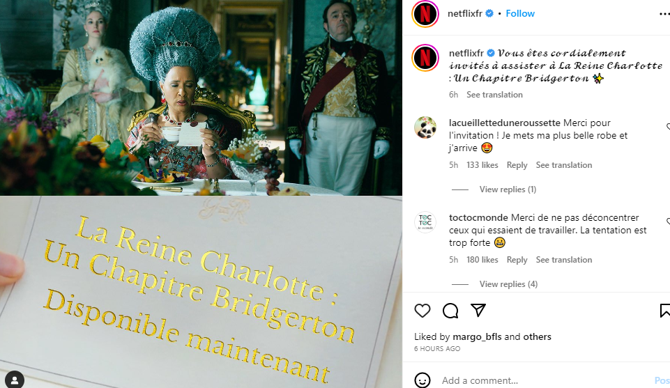Follow the netflixfr account

(520, 14)
